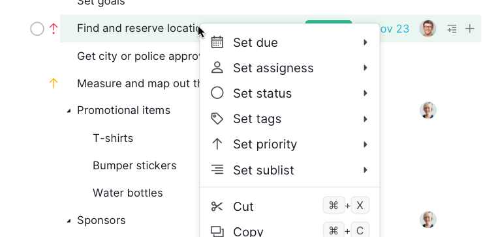The width and height of the screenshot is (496, 237).
Task: Collapse the Sponsors group
Action: [x=69, y=221]
